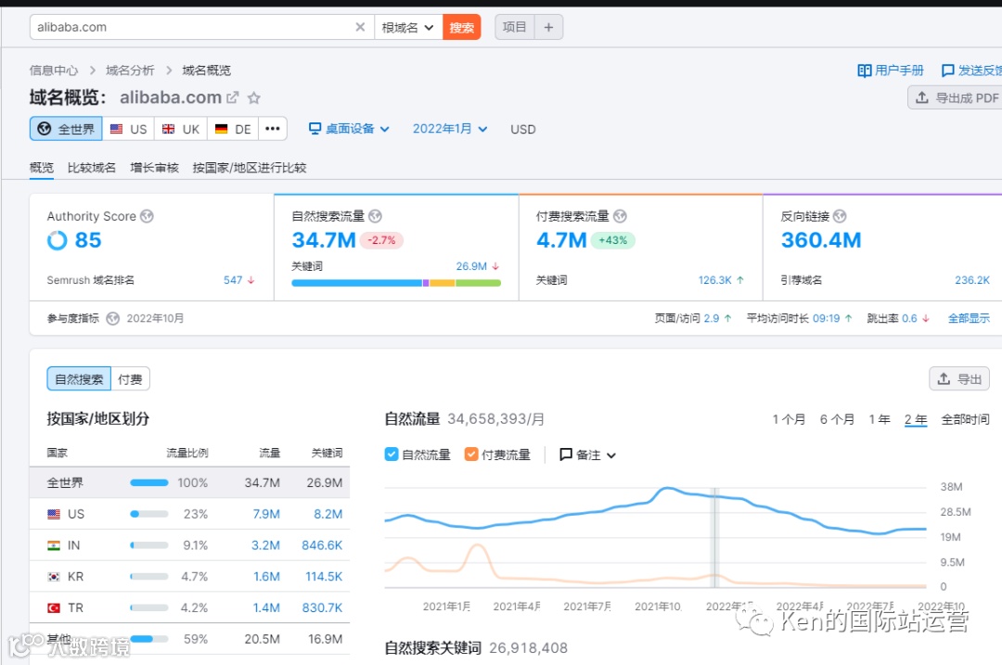Viewport: 1002px width, 665px height.
Task: Select the 付费 toggle
Action: tap(131, 378)
